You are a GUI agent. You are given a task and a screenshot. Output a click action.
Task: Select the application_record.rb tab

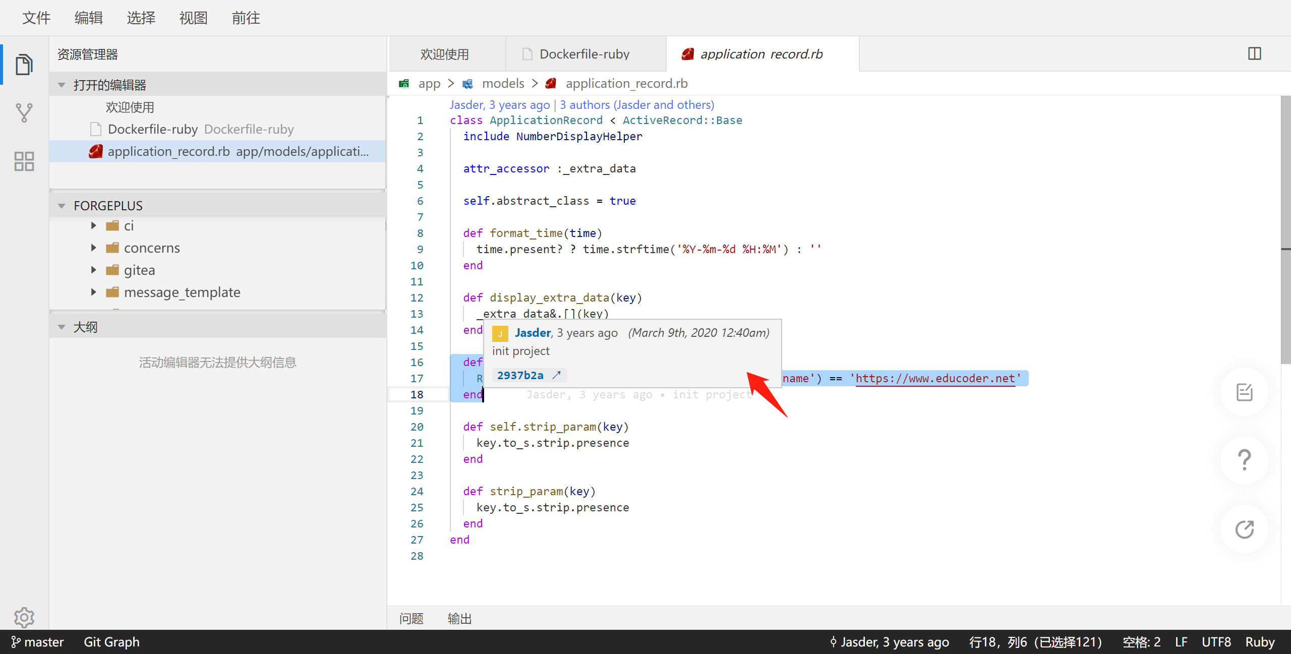(x=762, y=54)
